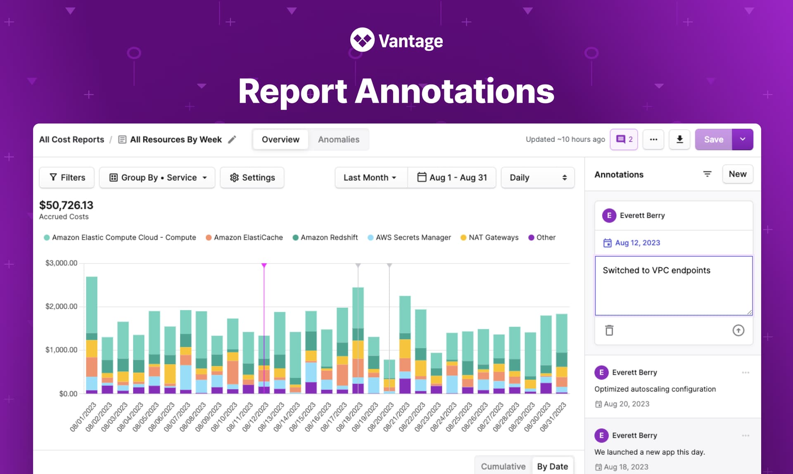793x474 pixels.
Task: Filter annotations using the filter icon
Action: (x=708, y=174)
